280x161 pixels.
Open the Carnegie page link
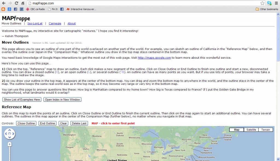point(55,23)
